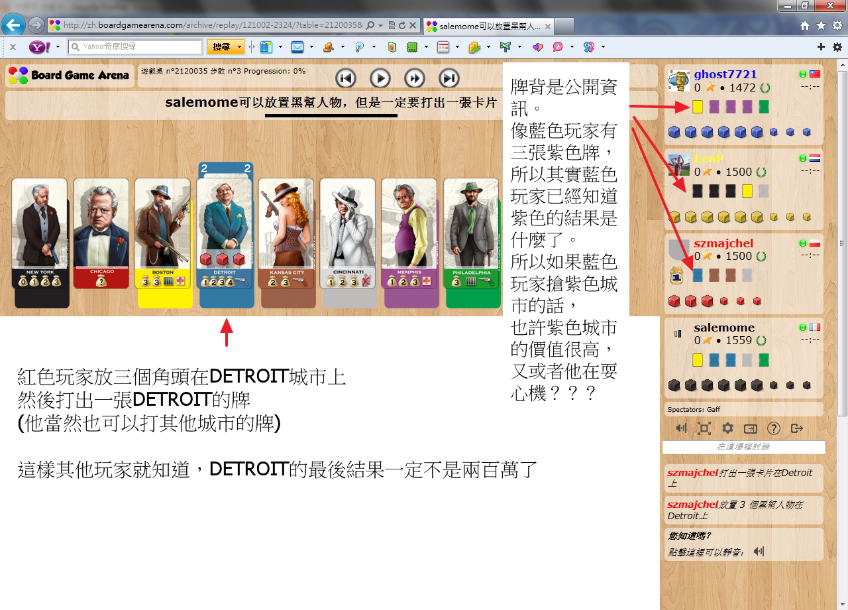Image resolution: width=848 pixels, height=610 pixels.
Task: Select the Kansas City card
Action: click(286, 233)
